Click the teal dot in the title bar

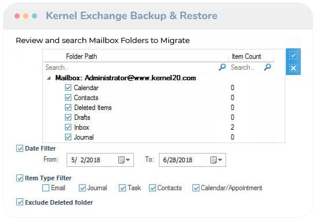click(34, 16)
